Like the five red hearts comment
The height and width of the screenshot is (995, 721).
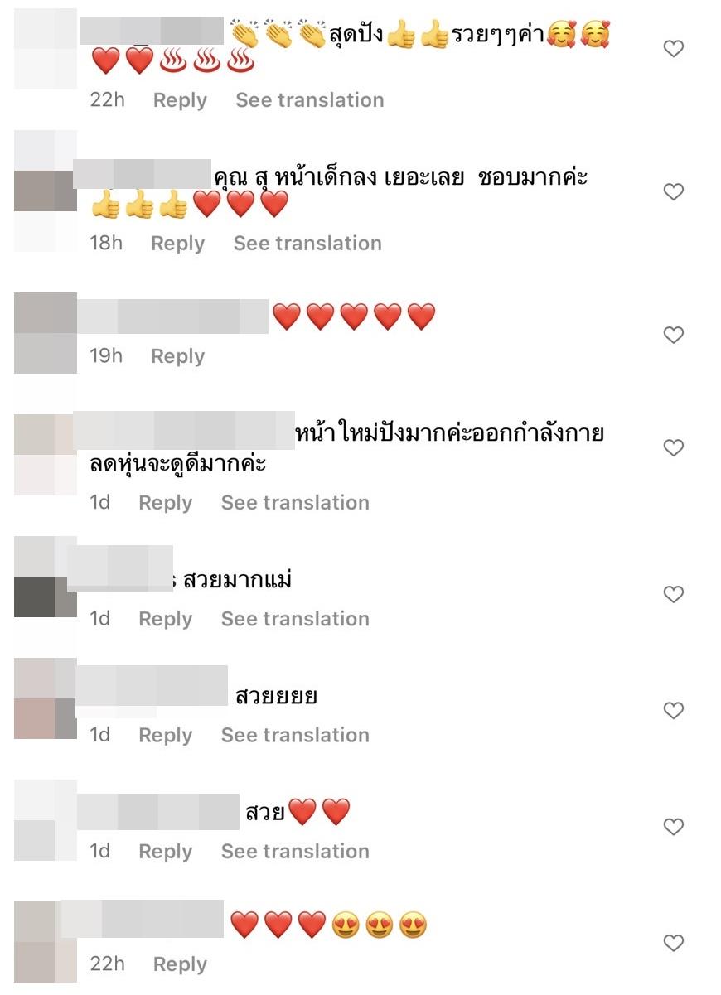coord(674,335)
